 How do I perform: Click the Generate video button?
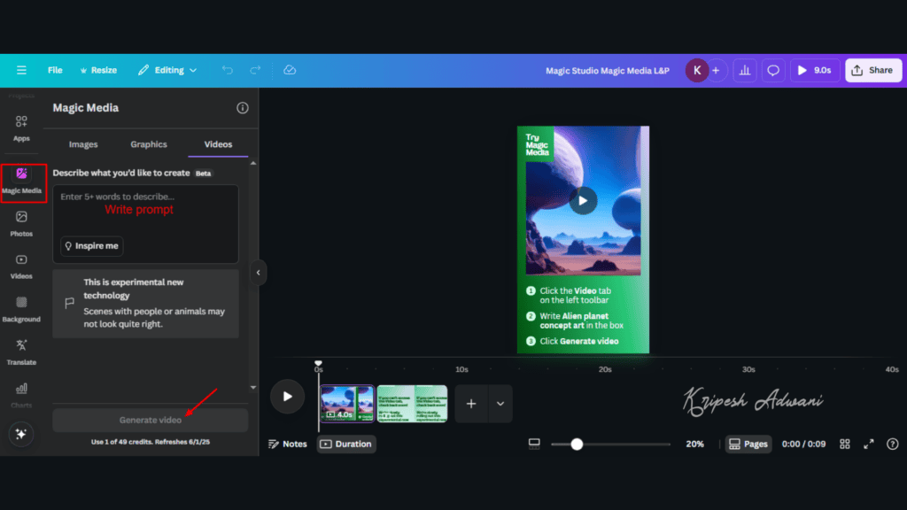click(x=150, y=420)
